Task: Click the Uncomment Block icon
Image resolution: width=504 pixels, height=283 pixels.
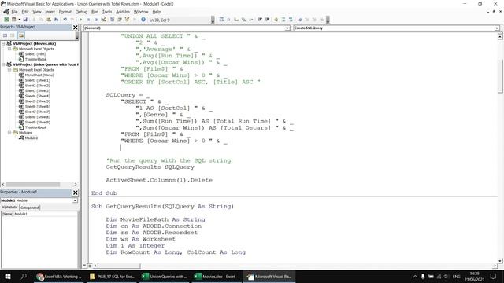Action: pos(291,20)
